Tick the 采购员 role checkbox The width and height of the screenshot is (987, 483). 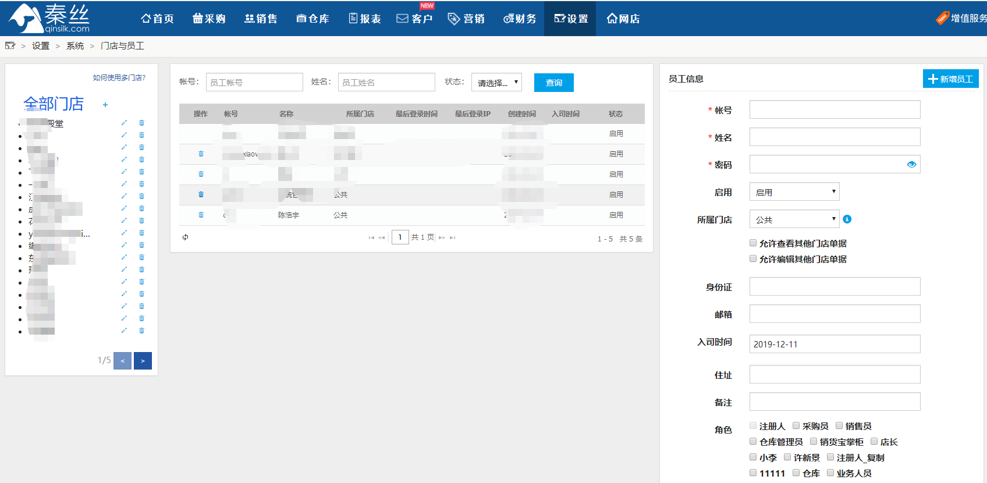[796, 425]
